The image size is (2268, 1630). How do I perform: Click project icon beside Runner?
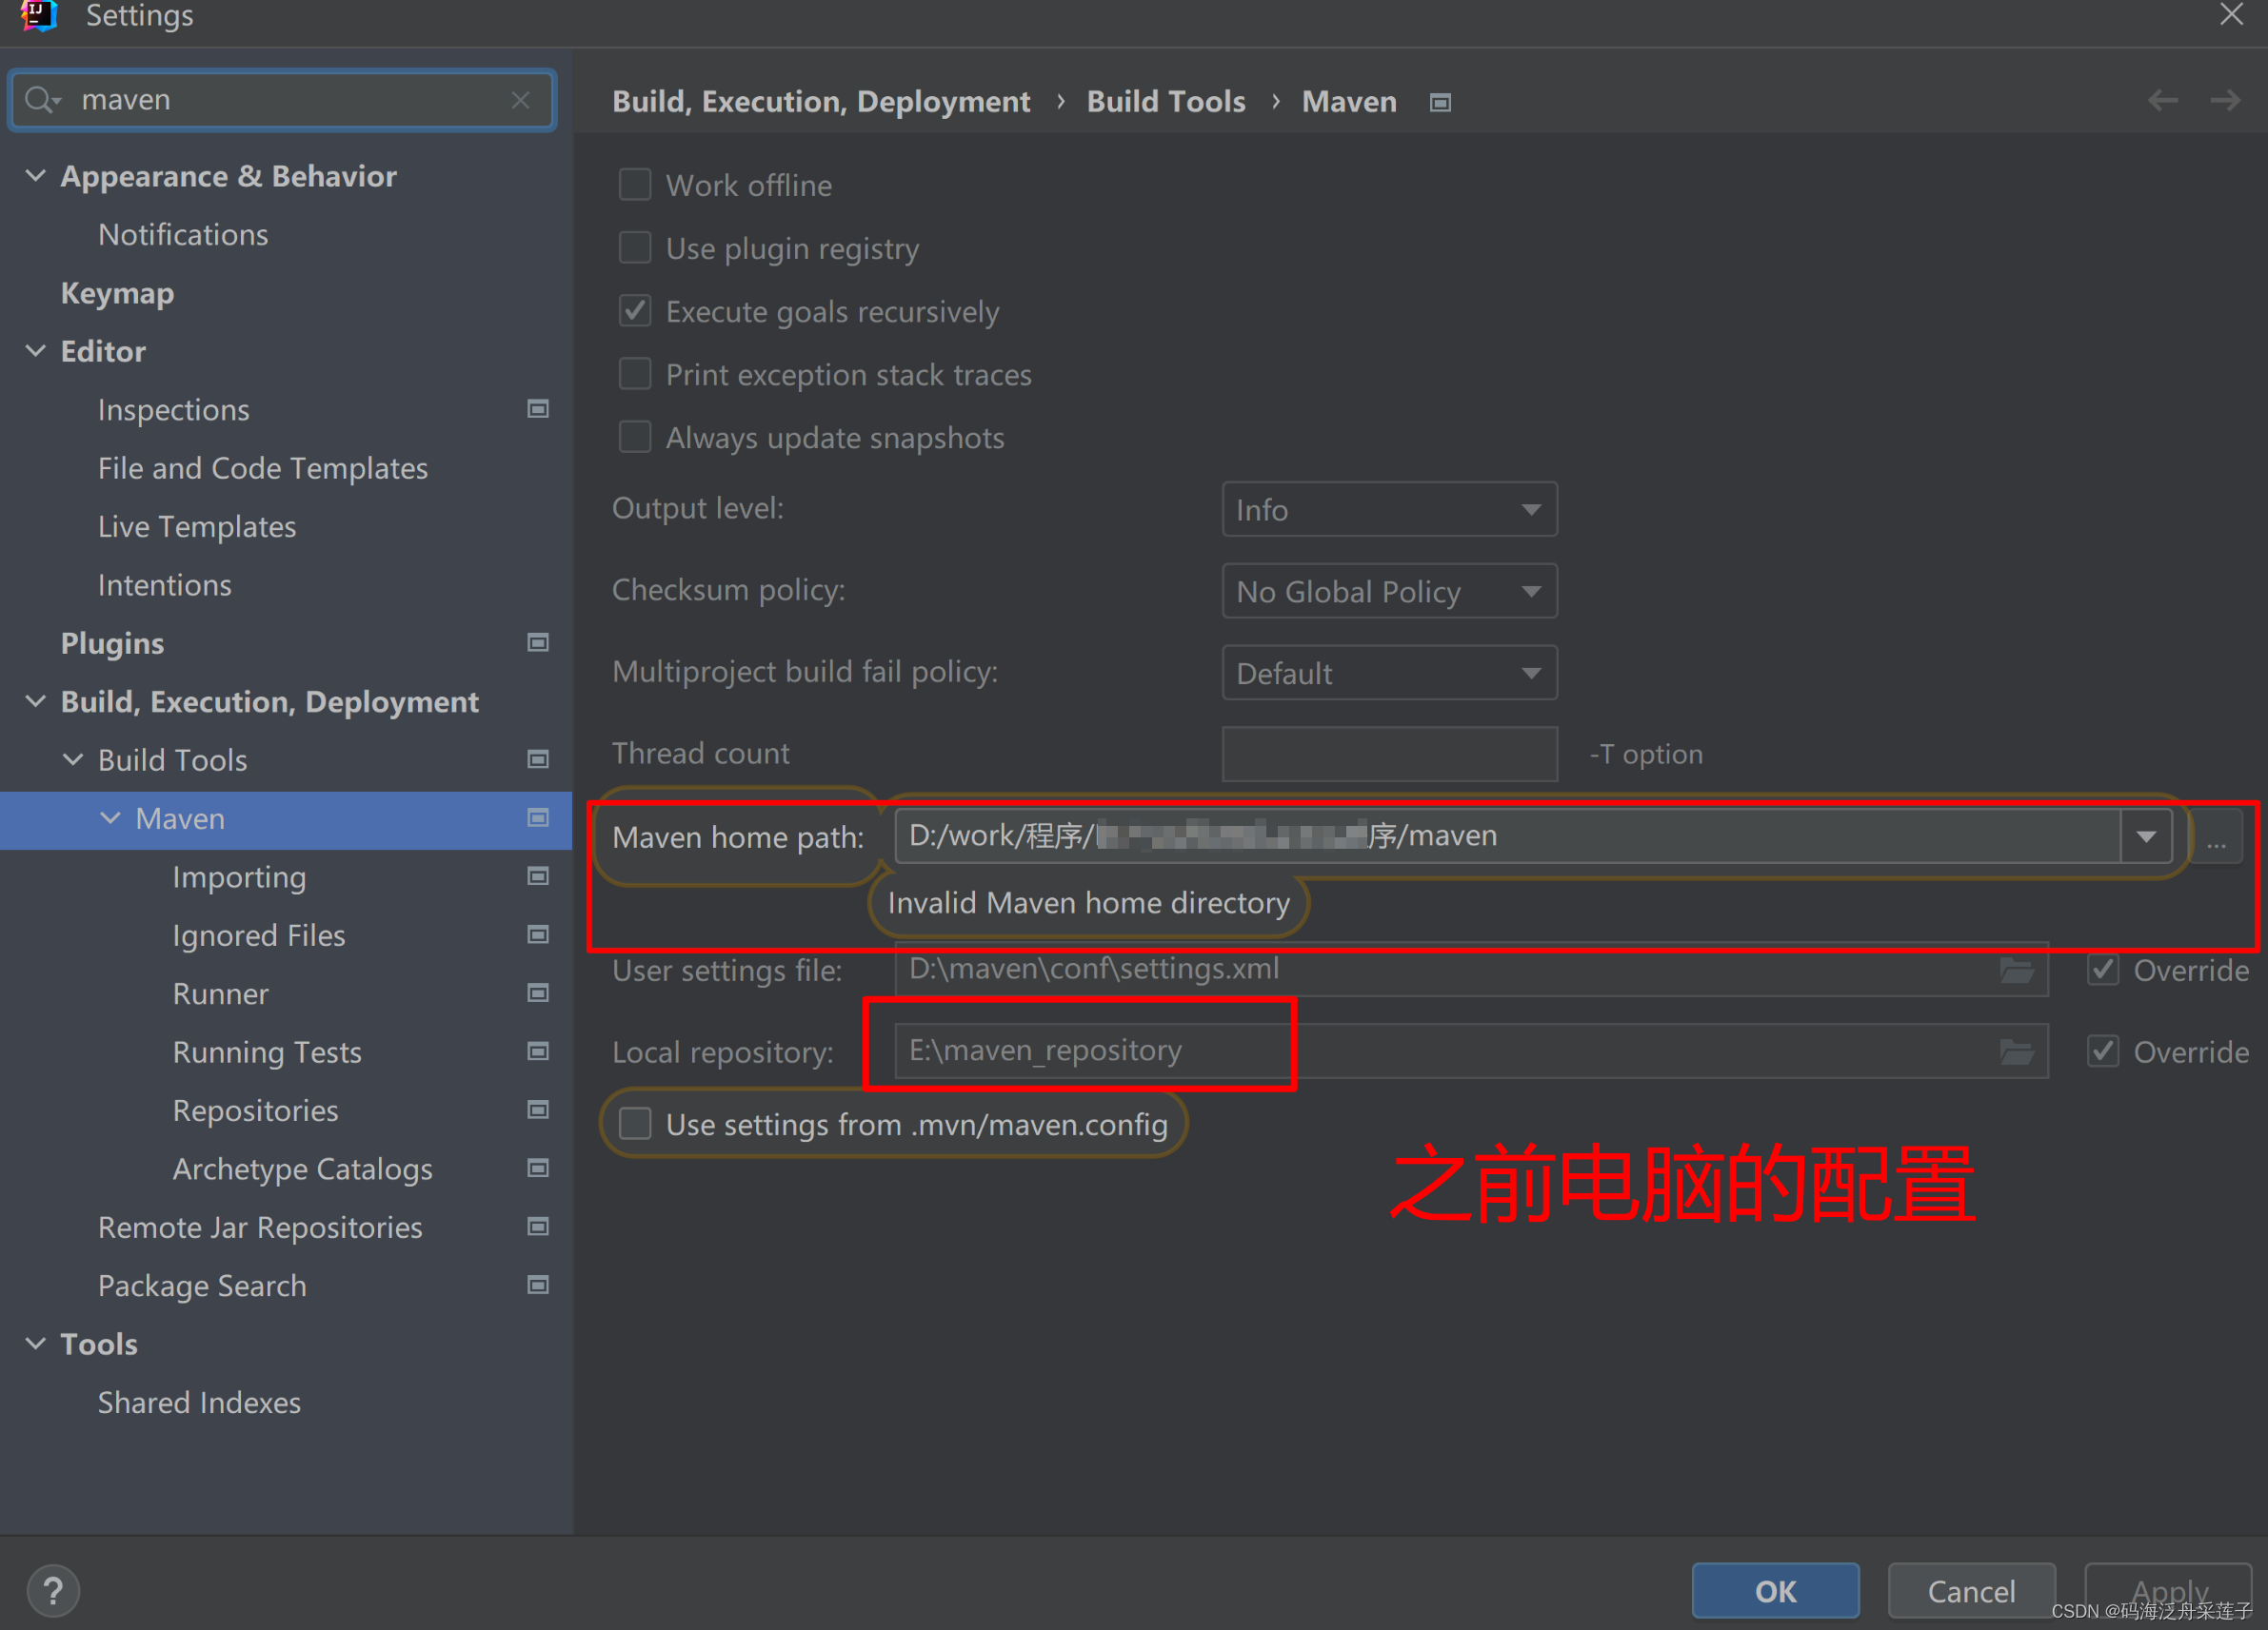[538, 993]
